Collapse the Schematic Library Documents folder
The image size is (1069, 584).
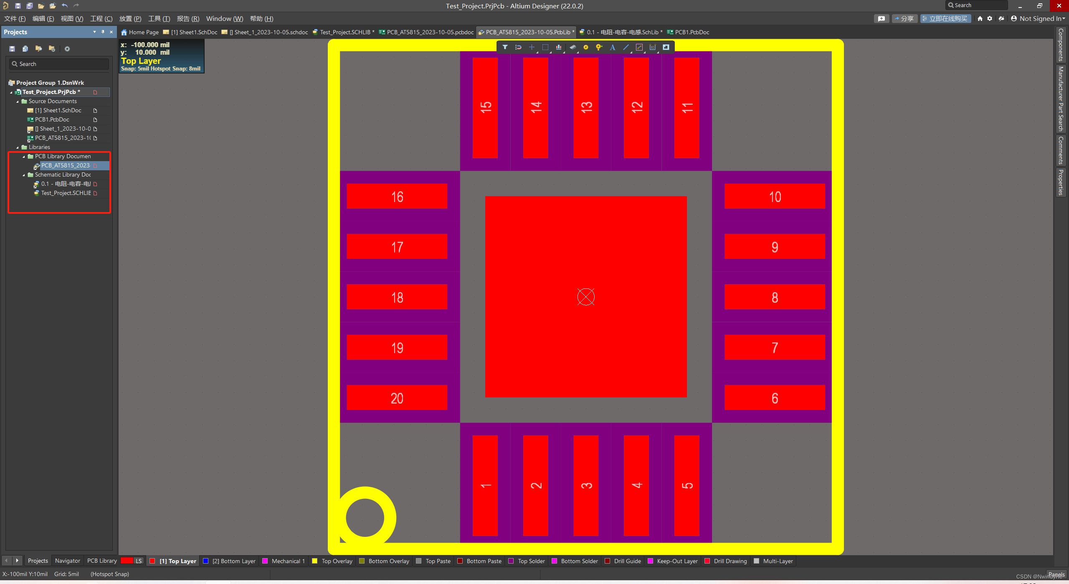pos(24,175)
